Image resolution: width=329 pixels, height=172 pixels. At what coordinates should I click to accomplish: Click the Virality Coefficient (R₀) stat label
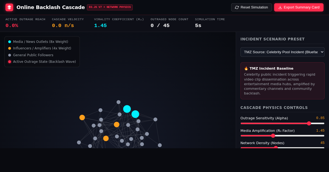119,19
